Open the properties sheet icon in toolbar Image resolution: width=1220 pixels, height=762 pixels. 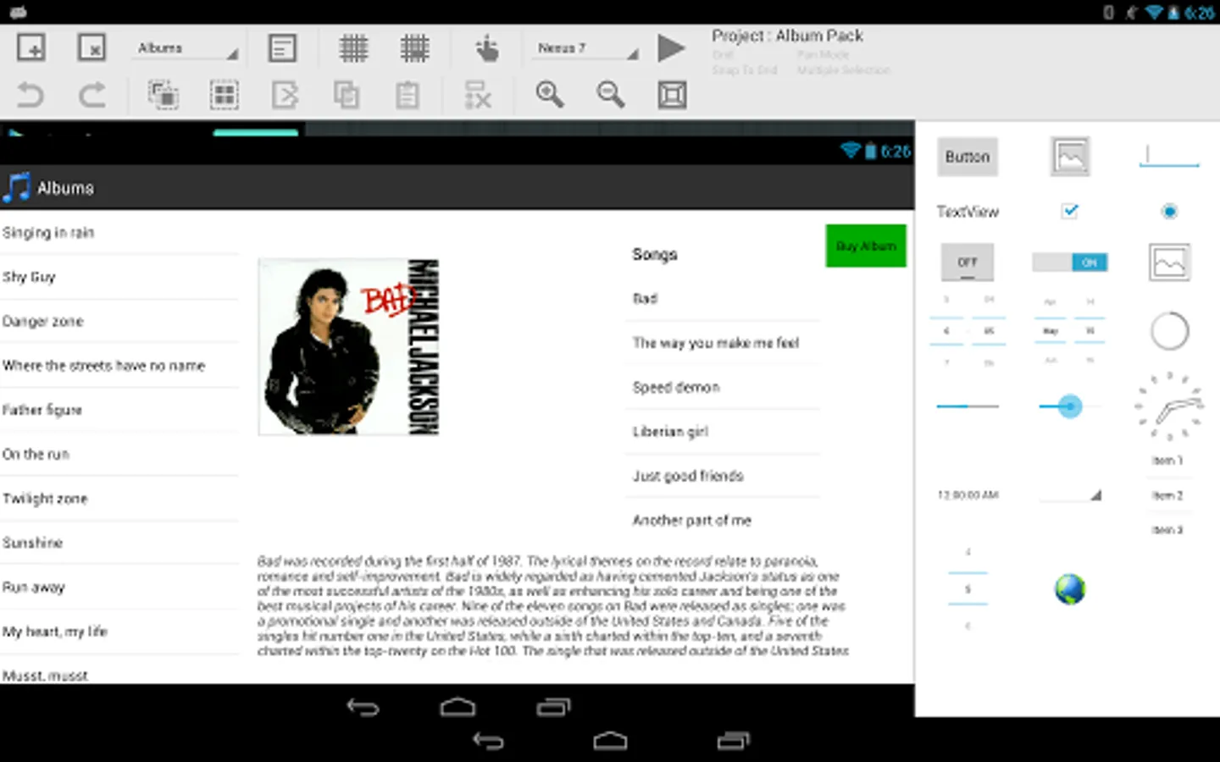tap(282, 47)
